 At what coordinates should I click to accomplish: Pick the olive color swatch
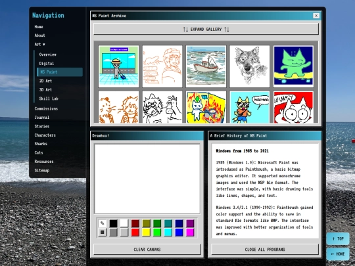(x=146, y=223)
